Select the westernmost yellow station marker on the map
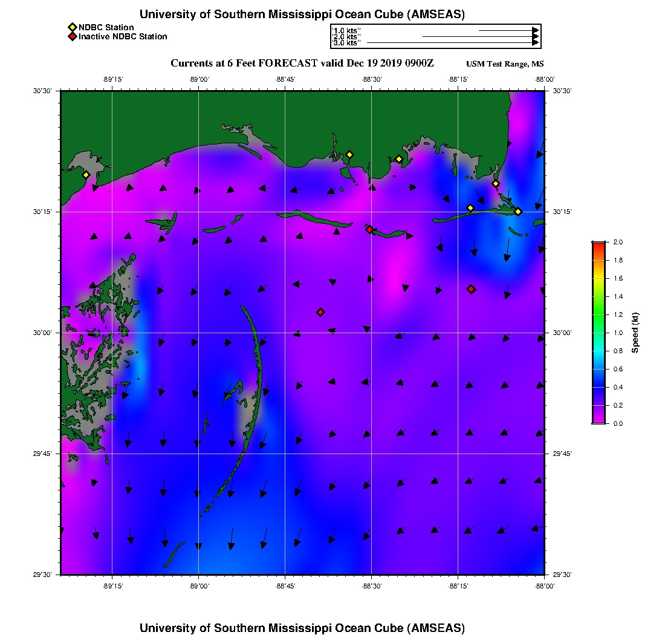This screenshot has height=635, width=665. [86, 175]
